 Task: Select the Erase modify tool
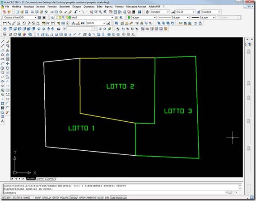pos(8,42)
